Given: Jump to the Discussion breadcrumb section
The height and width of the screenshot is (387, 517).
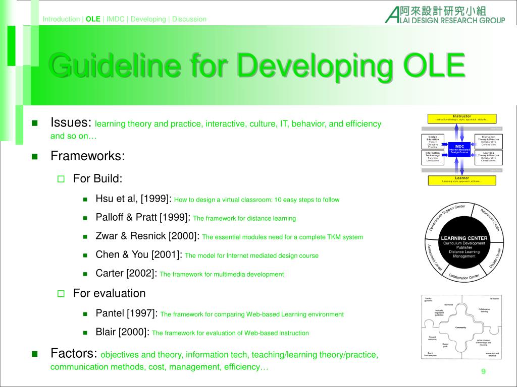Looking at the screenshot, I should [x=189, y=19].
